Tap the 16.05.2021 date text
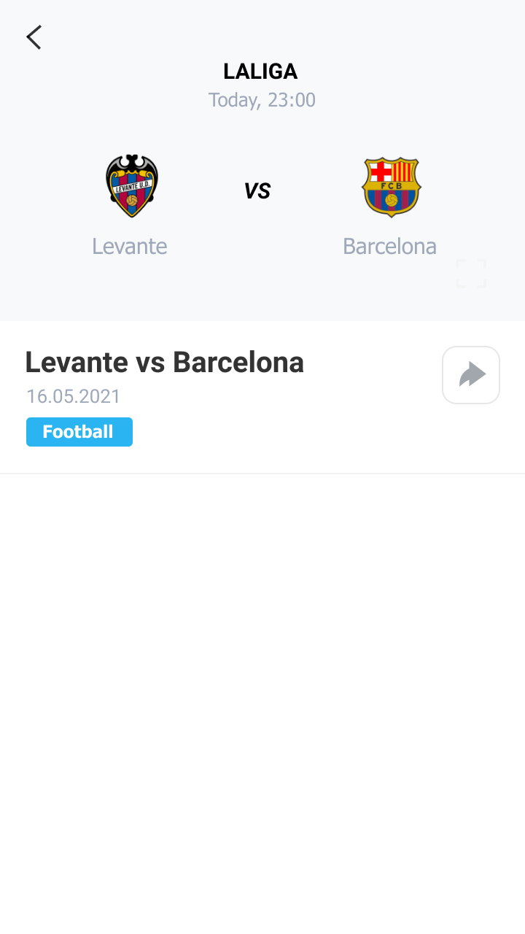 74,396
